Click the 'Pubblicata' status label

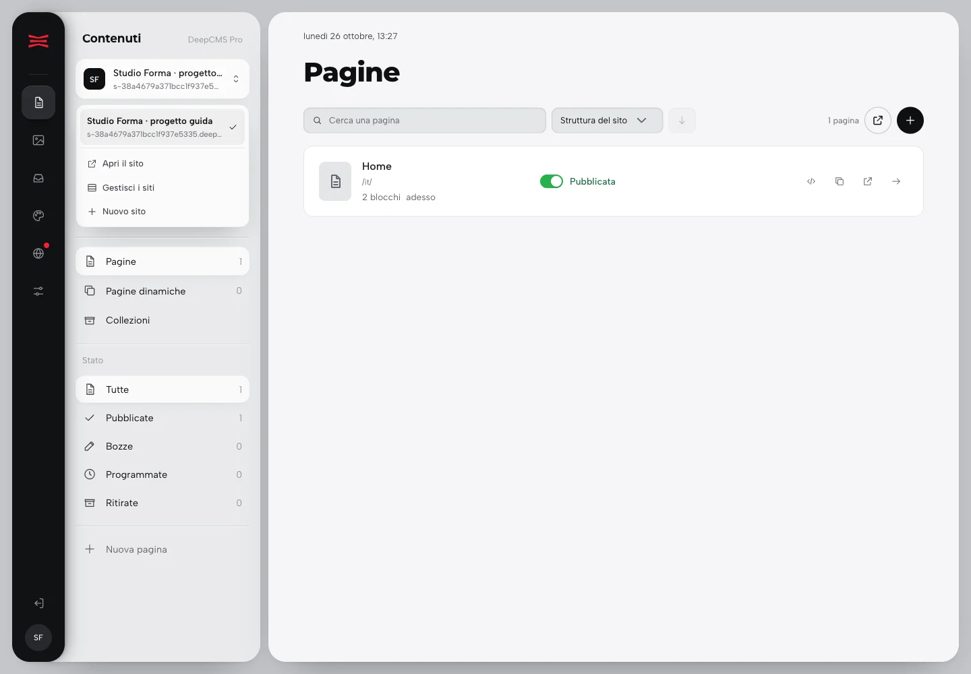point(593,181)
